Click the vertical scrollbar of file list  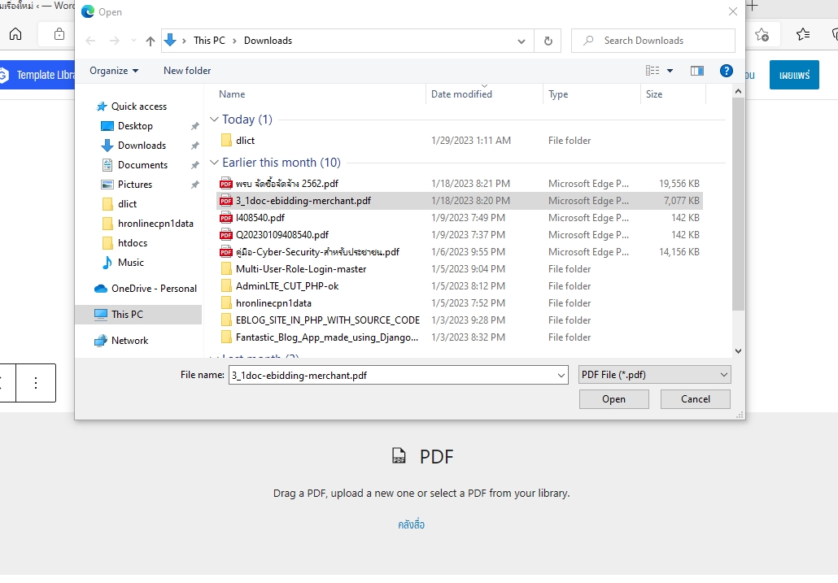click(738, 203)
